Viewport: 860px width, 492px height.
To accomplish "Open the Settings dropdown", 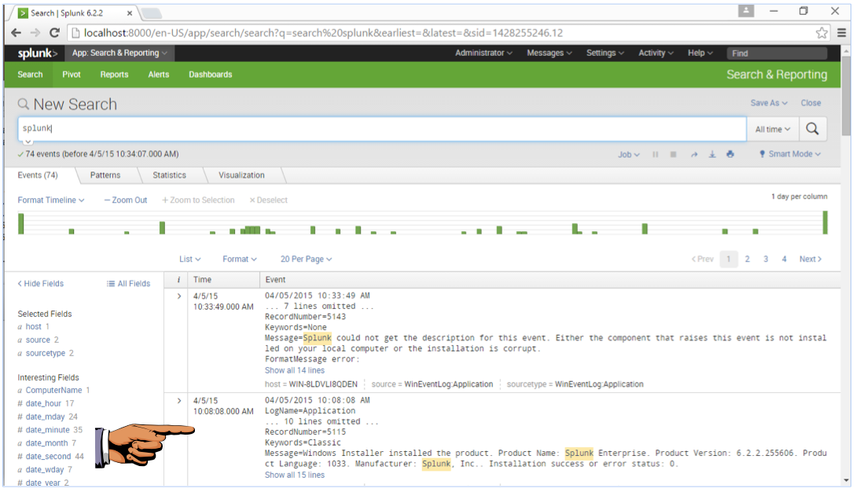I will click(605, 53).
